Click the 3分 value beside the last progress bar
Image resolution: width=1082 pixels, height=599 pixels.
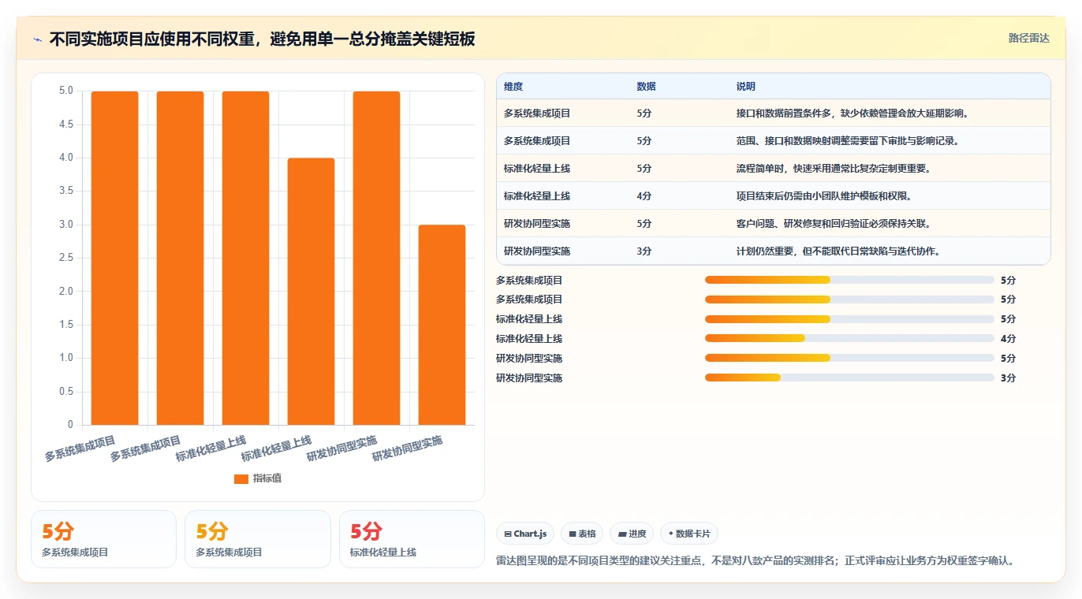click(1008, 378)
